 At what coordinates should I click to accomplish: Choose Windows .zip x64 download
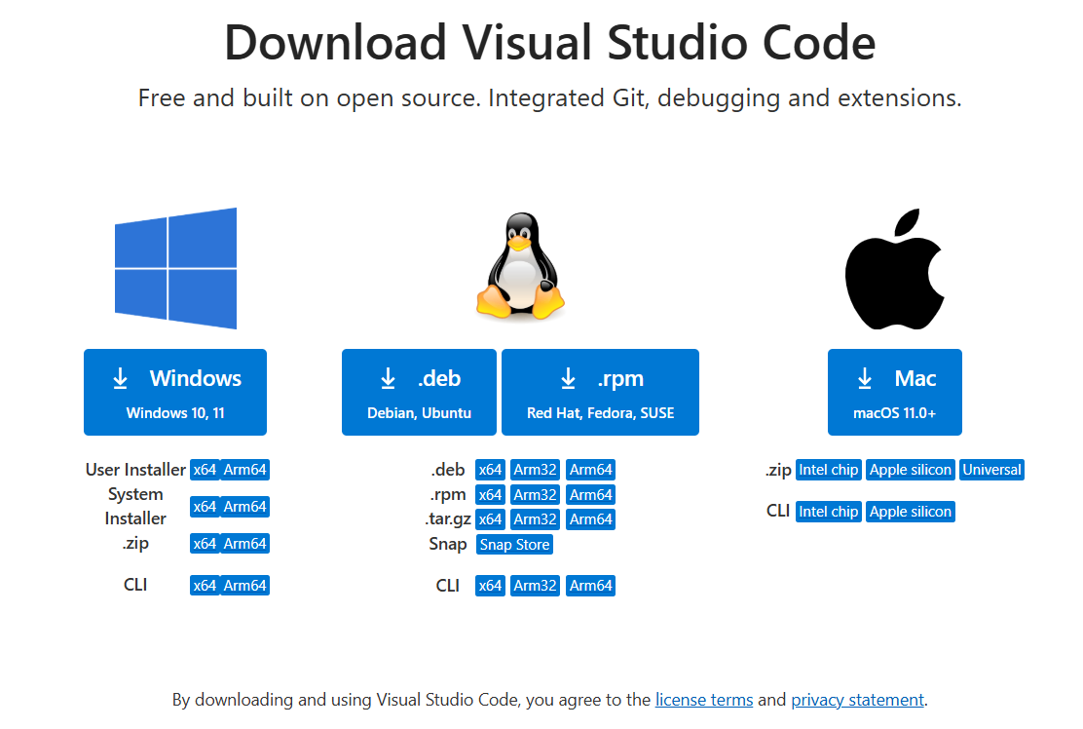(x=205, y=544)
